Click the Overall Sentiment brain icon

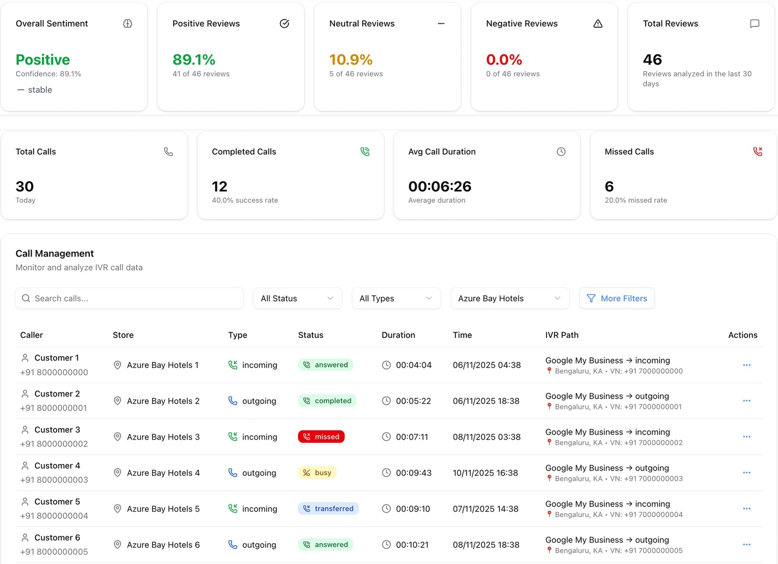(128, 23)
